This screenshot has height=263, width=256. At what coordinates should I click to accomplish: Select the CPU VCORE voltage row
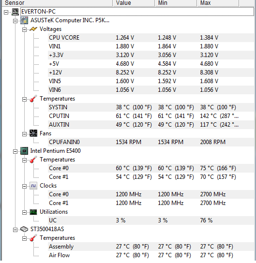pyautogui.click(x=151, y=38)
